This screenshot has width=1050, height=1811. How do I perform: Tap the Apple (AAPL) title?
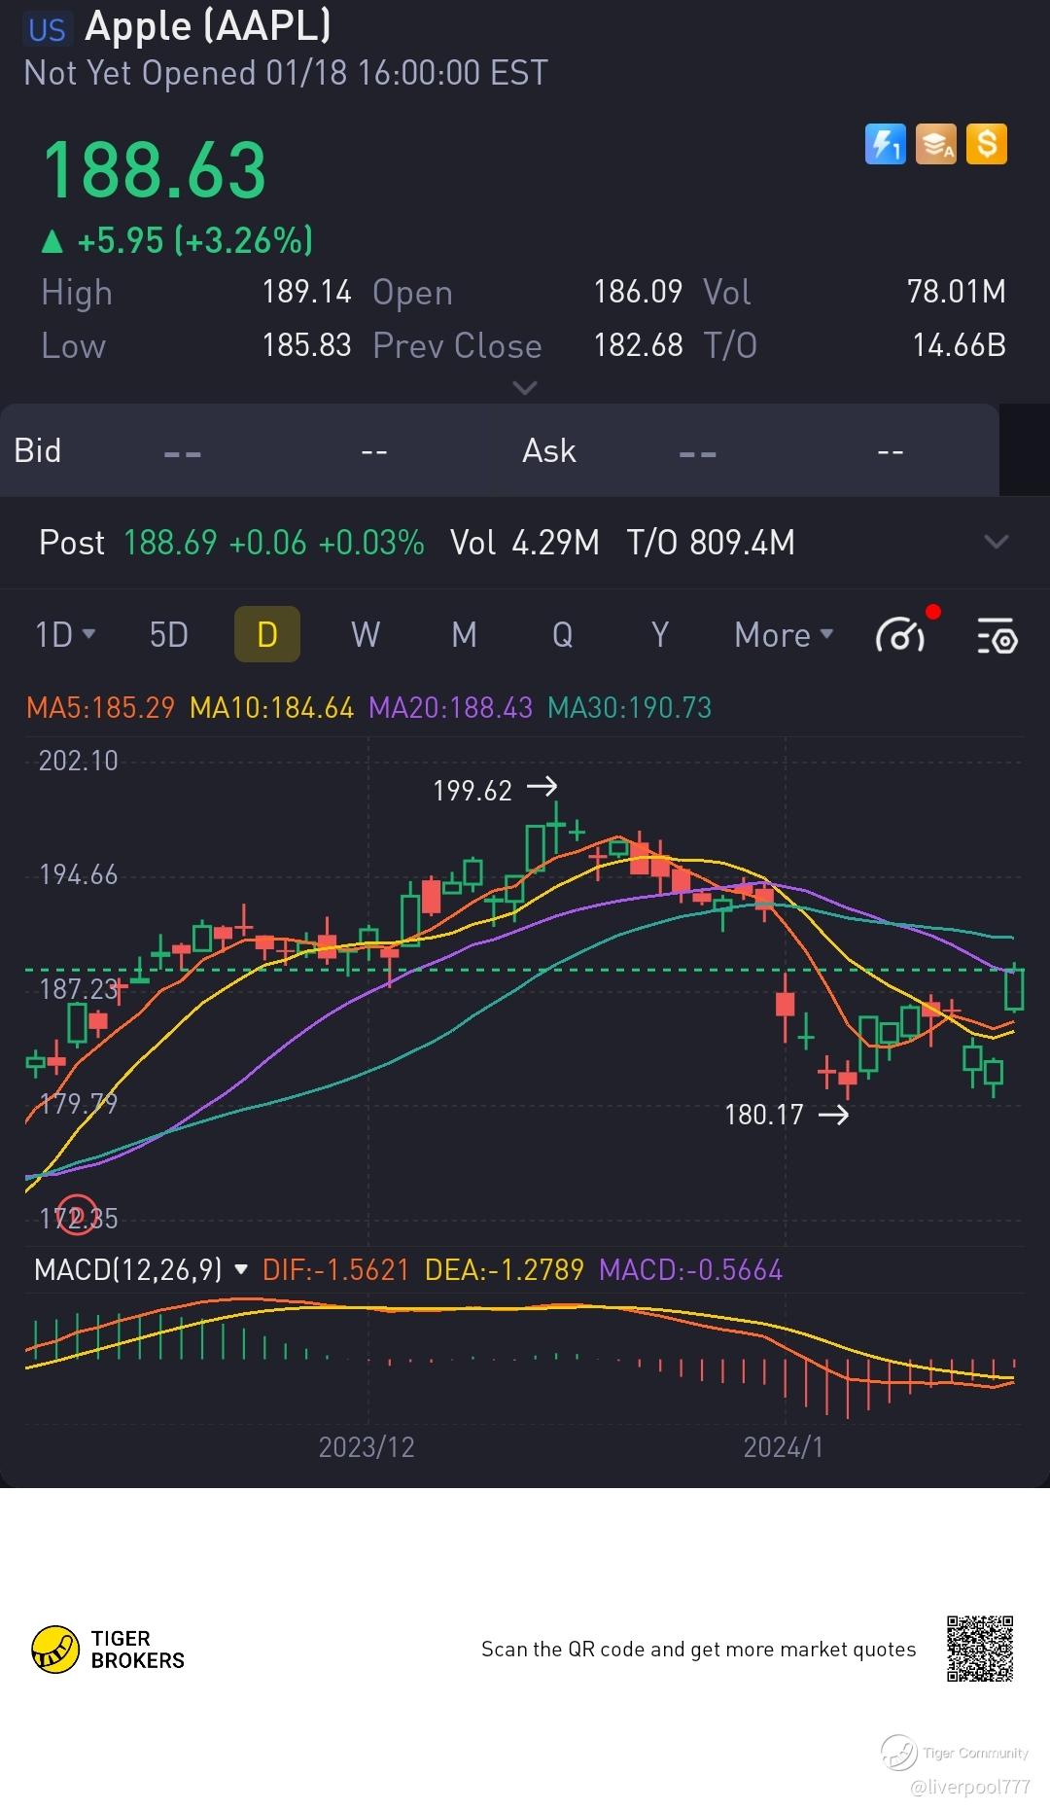tap(208, 26)
